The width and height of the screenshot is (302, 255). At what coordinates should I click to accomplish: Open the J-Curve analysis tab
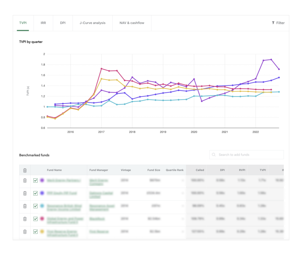tap(92, 23)
